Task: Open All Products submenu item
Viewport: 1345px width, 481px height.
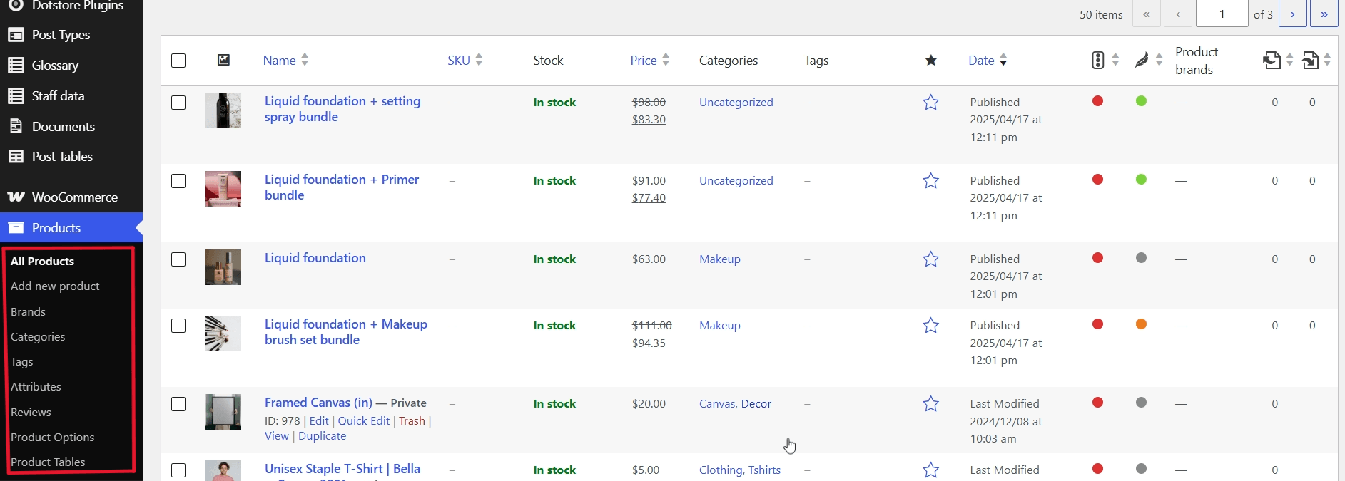Action: click(x=42, y=262)
